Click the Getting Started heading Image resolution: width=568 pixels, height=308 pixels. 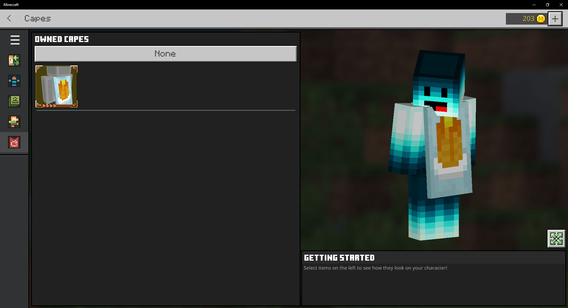(339, 258)
